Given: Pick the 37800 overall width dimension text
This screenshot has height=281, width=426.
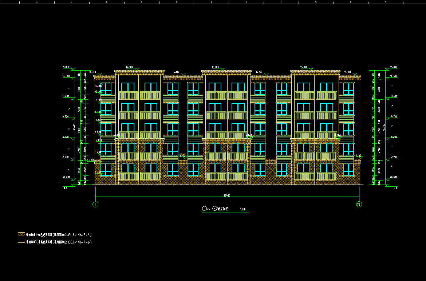Looking at the screenshot, I should click(x=227, y=195).
